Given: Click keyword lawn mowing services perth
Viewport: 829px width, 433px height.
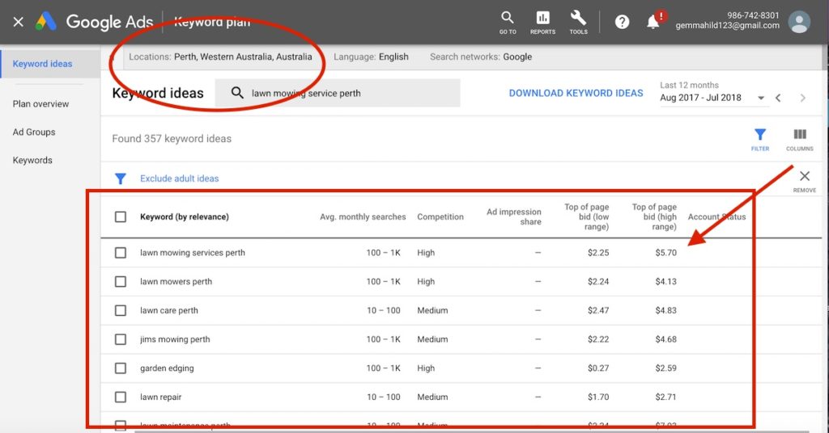Looking at the screenshot, I should (193, 253).
